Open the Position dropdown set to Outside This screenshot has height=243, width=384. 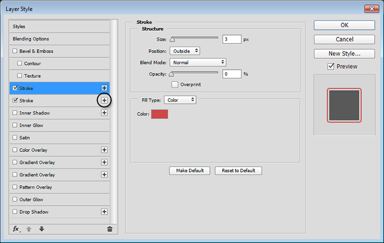tap(184, 51)
